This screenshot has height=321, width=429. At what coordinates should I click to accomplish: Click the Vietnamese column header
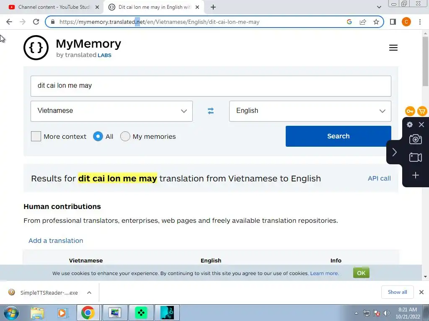tap(85, 260)
